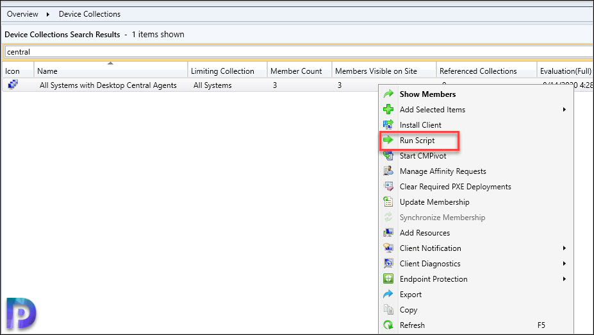Click the Members Visible on Site value 3

click(x=340, y=85)
